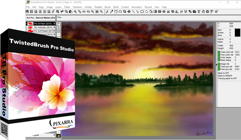Select the dashed rectangle selection tool
The width and height of the screenshot is (241, 140).
[120, 12]
